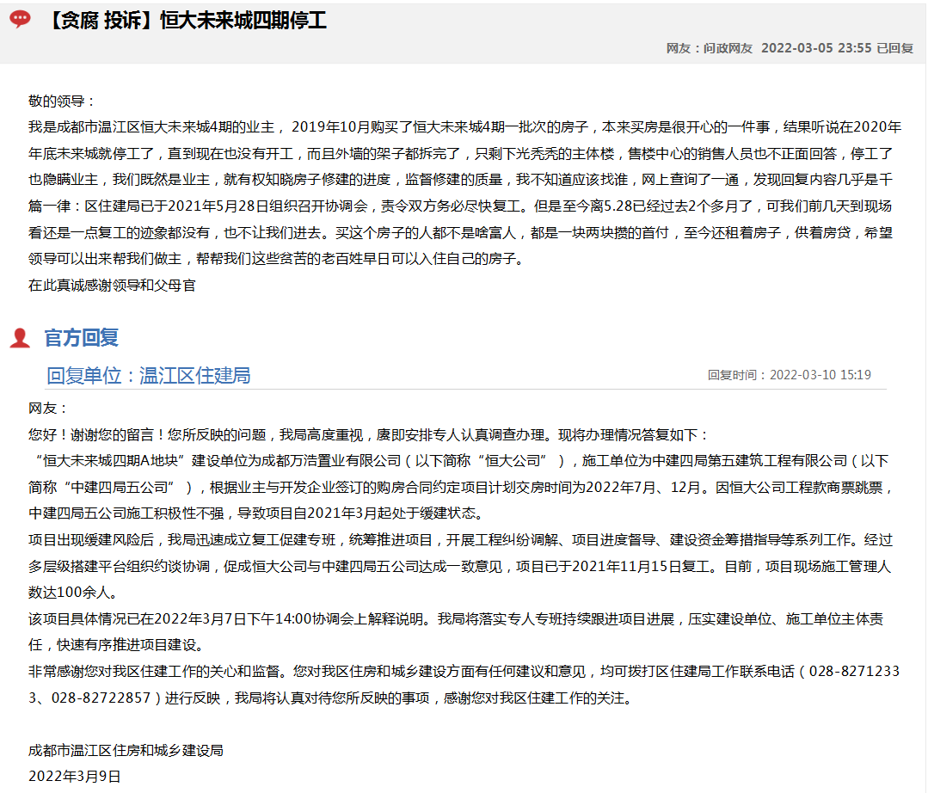Image resolution: width=928 pixels, height=793 pixels.
Task: Click the poster name 问政网友
Action: tap(728, 48)
